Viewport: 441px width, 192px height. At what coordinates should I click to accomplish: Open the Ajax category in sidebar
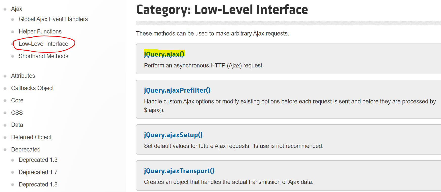[17, 9]
